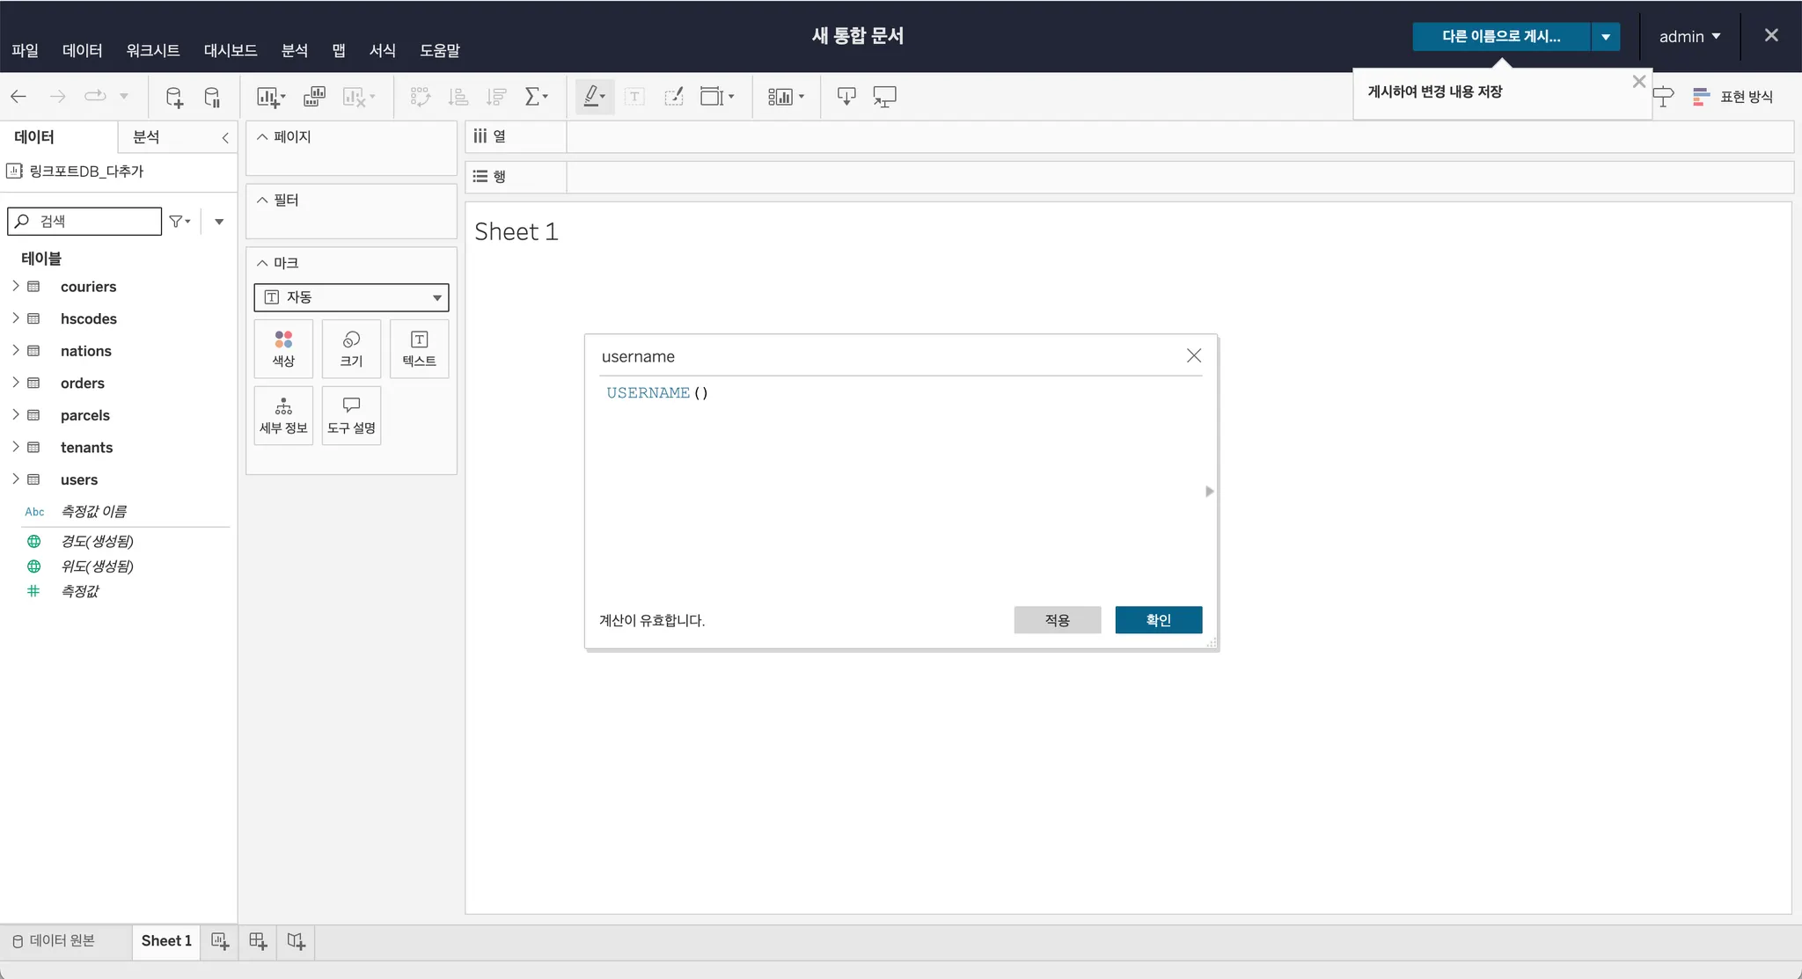This screenshot has width=1802, height=979.
Task: Collapse the 마크 card section
Action: [x=262, y=263]
